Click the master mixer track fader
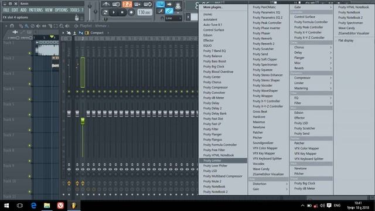 (69, 114)
